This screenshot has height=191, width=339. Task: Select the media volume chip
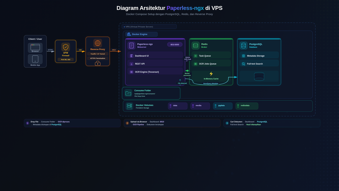pyautogui.click(x=200, y=106)
